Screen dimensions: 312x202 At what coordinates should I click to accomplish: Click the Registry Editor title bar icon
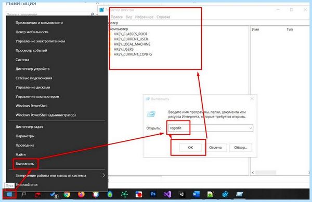click(102, 10)
